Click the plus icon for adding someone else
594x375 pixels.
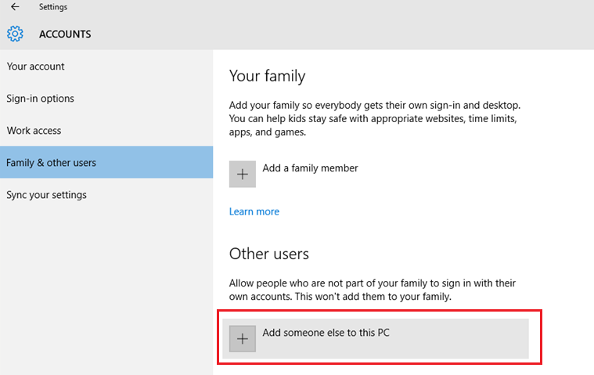point(243,339)
